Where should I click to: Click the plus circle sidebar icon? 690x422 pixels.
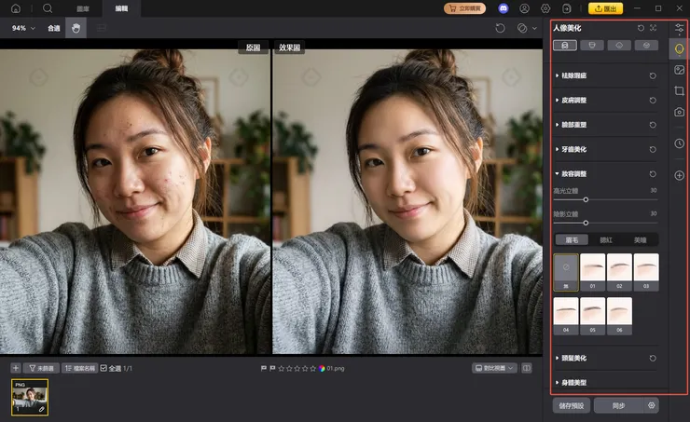(x=680, y=175)
